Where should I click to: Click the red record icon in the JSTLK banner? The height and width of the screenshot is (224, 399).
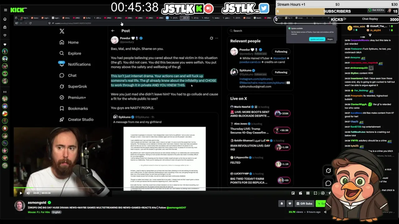coord(209,8)
